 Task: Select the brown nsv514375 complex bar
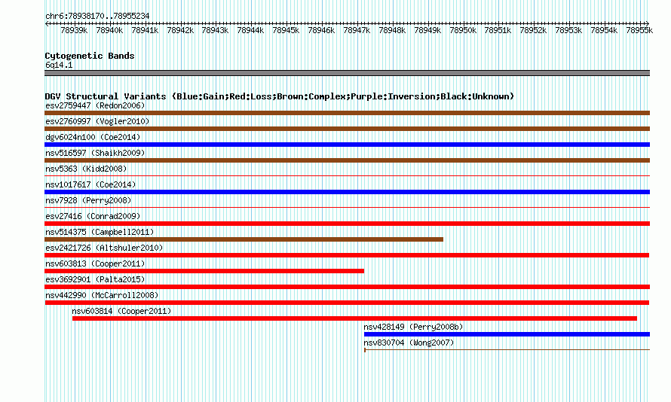(x=244, y=239)
